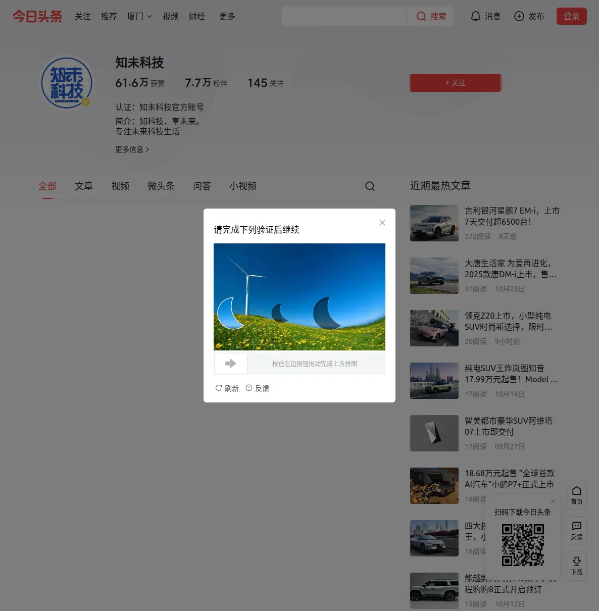Go to 首页 via floating home button
The height and width of the screenshot is (611, 599).
[577, 495]
